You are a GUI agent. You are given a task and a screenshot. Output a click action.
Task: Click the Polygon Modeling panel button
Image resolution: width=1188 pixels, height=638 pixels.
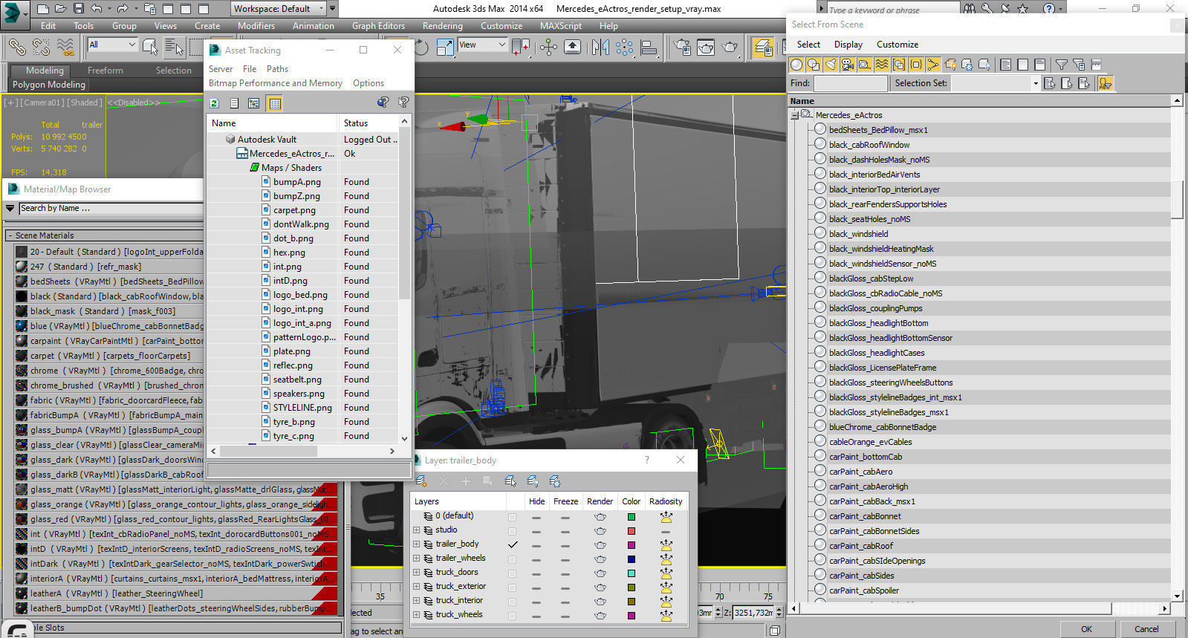[x=49, y=85]
